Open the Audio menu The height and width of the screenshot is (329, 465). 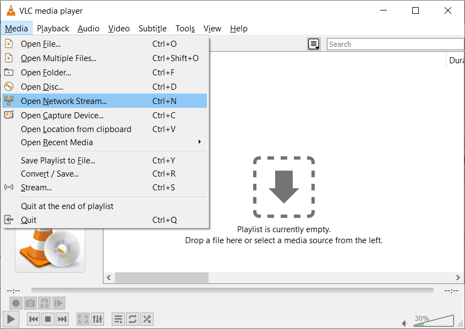pos(89,29)
